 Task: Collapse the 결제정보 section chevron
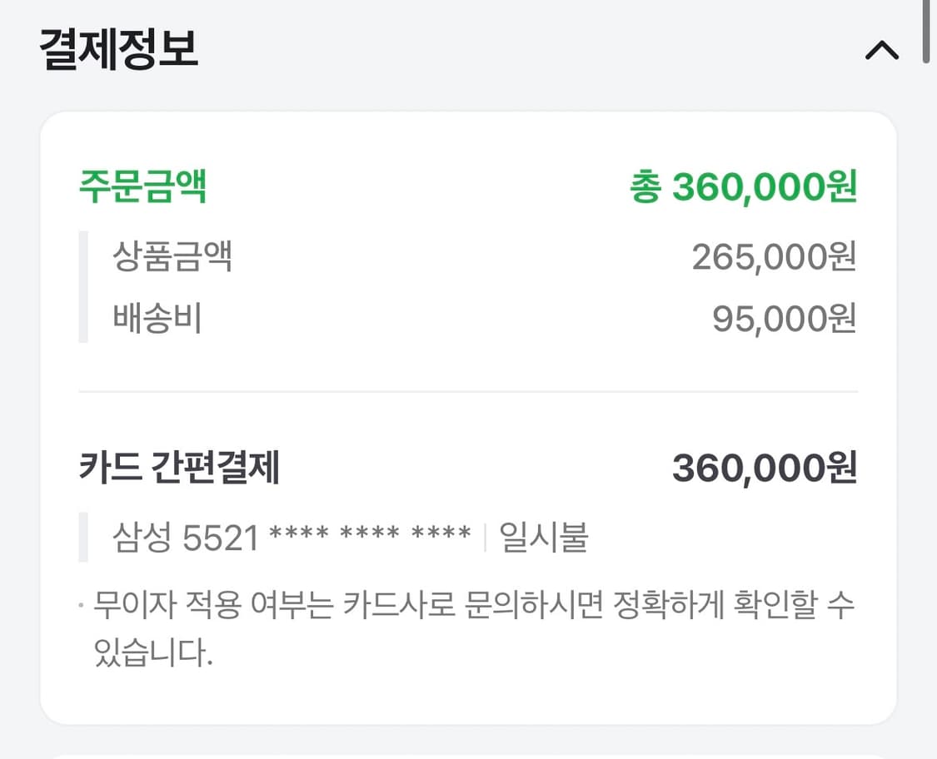click(880, 52)
